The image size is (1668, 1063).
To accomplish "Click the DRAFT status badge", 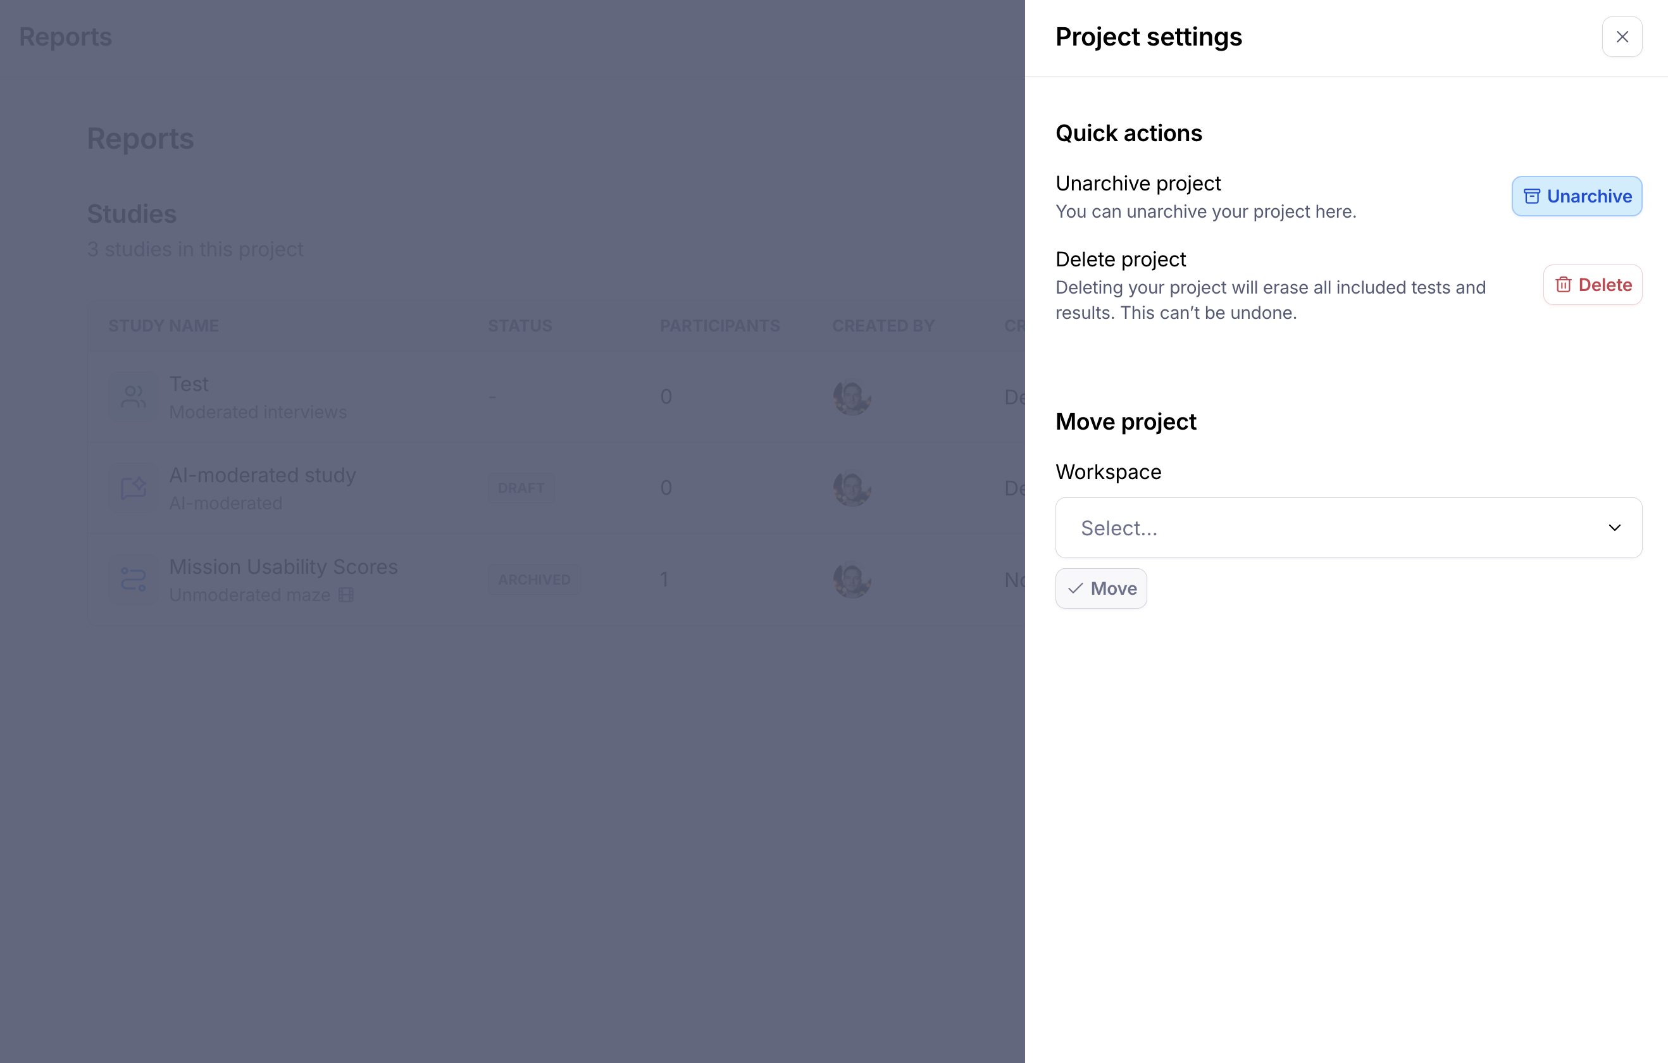I will tap(521, 488).
